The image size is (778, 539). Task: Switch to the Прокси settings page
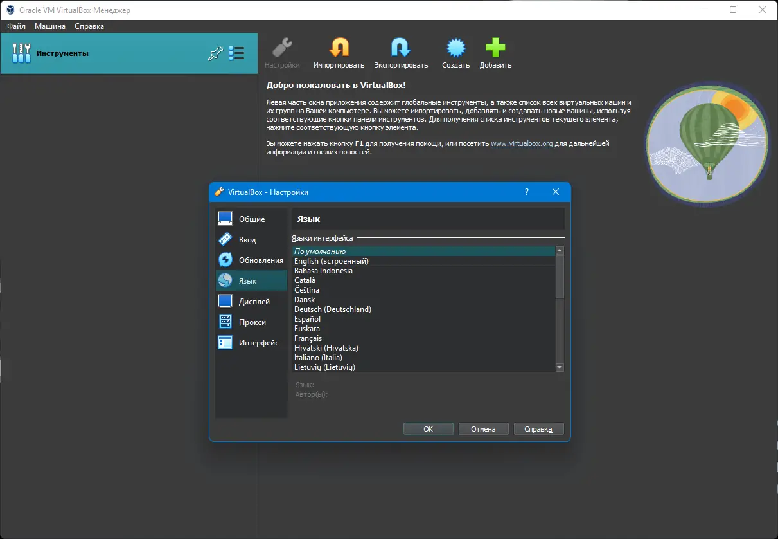(251, 322)
